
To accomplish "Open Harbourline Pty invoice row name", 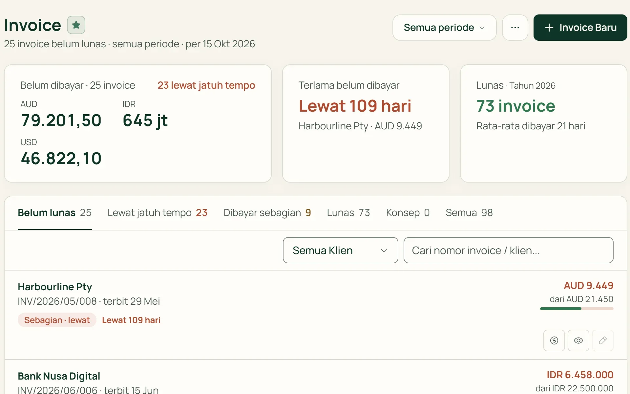I will (55, 287).
